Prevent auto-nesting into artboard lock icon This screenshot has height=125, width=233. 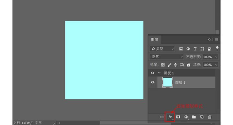pyautogui.click(x=182, y=65)
